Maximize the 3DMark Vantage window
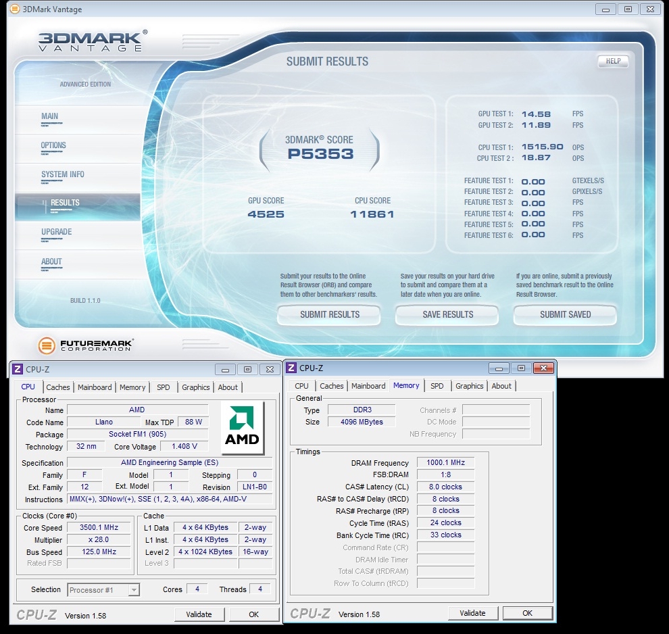Image resolution: width=669 pixels, height=634 pixels. 628,9
